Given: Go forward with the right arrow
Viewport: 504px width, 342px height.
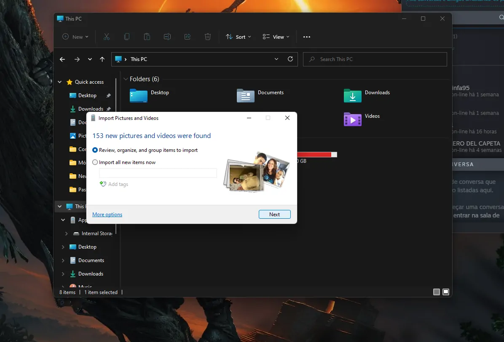Looking at the screenshot, I should pyautogui.click(x=77, y=59).
